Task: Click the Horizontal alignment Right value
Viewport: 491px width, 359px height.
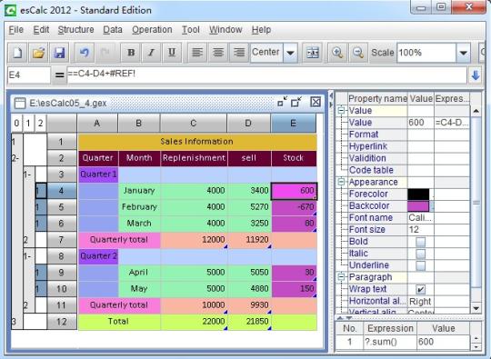Action: [x=420, y=301]
